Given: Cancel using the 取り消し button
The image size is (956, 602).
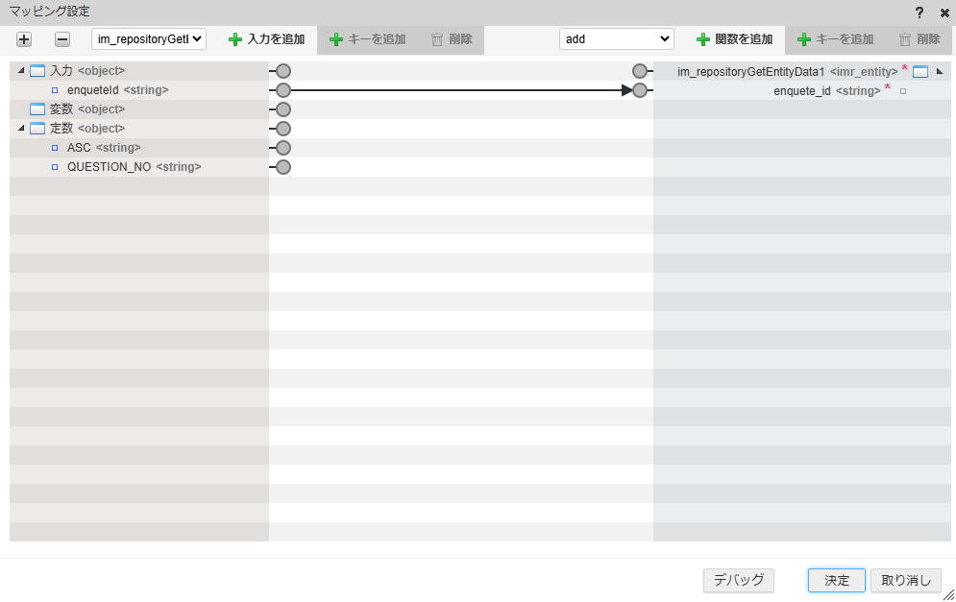Looking at the screenshot, I should click(904, 580).
